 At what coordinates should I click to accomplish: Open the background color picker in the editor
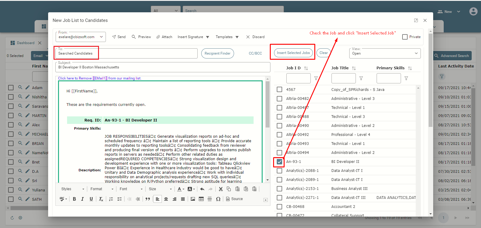click(x=191, y=189)
